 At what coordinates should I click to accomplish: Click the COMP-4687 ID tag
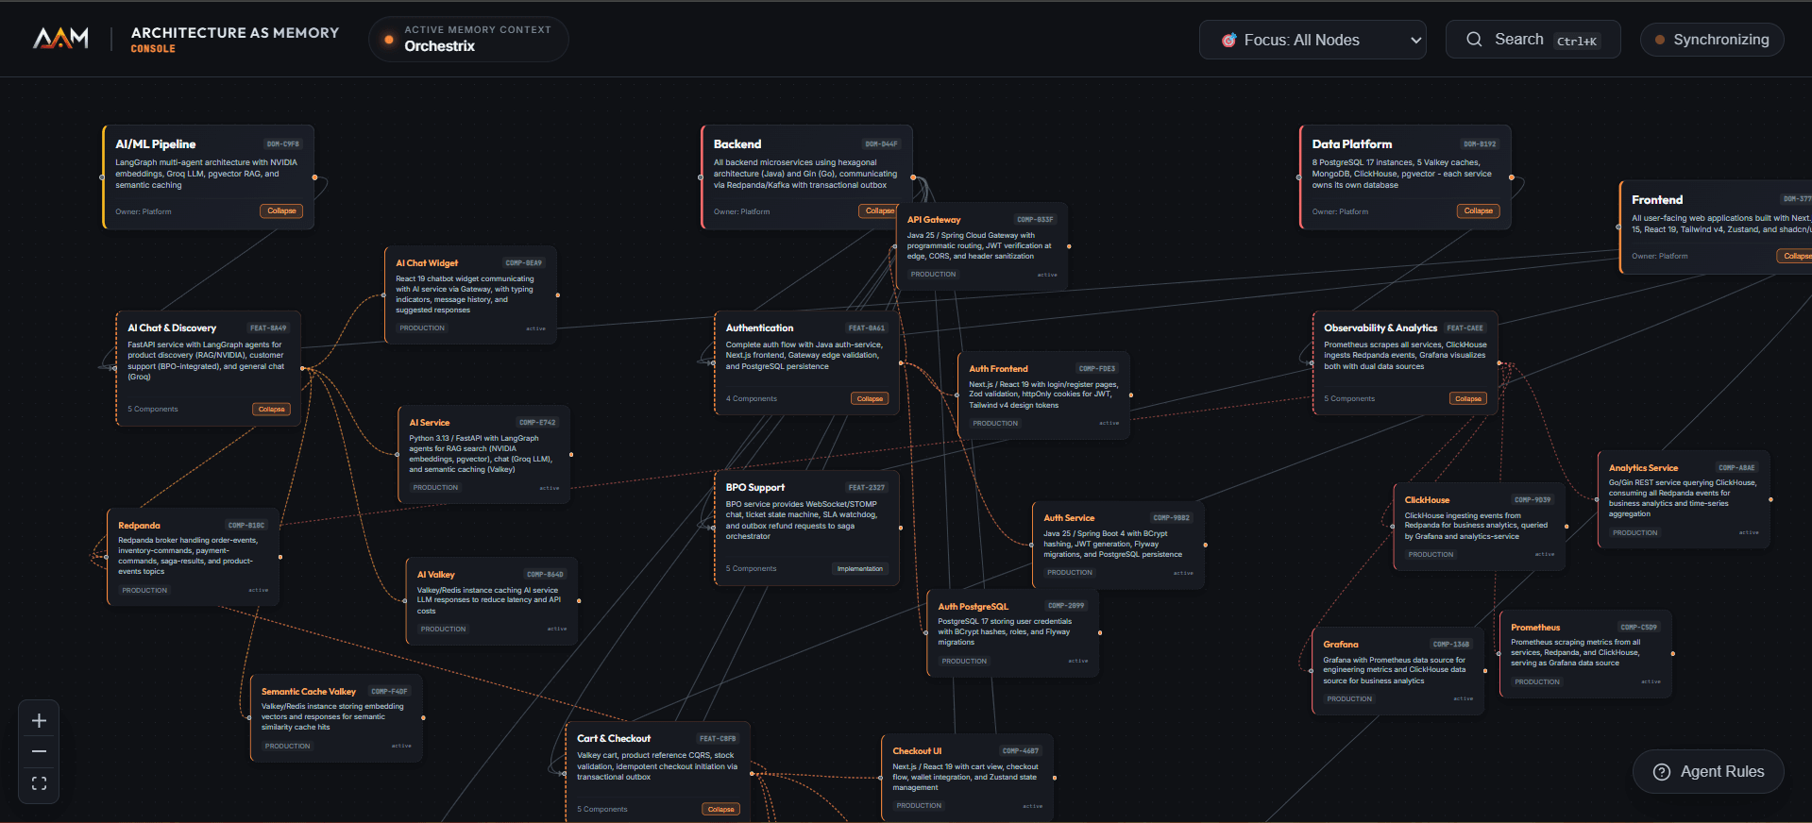pos(1021,751)
